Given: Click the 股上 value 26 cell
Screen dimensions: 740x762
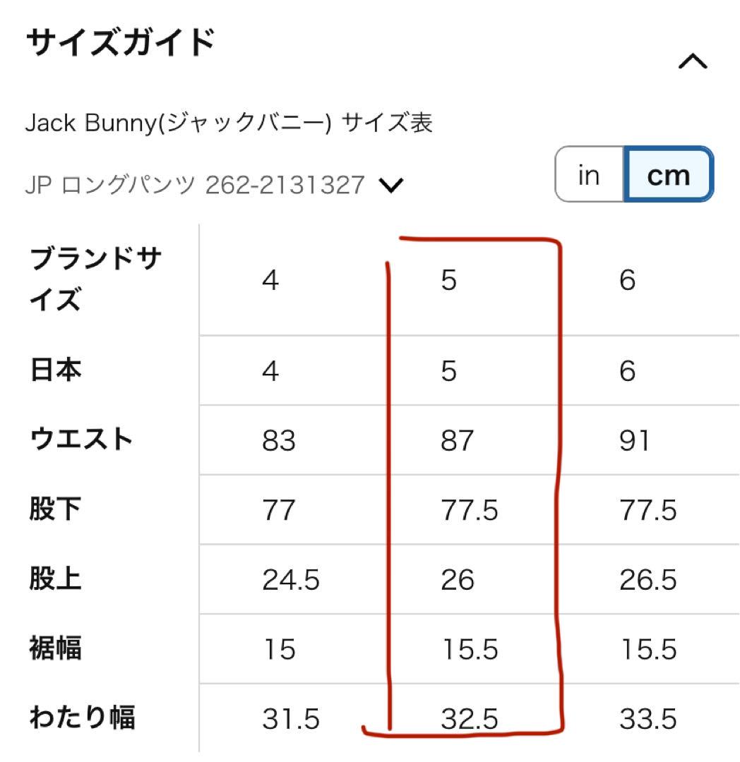Looking at the screenshot, I should 457,580.
